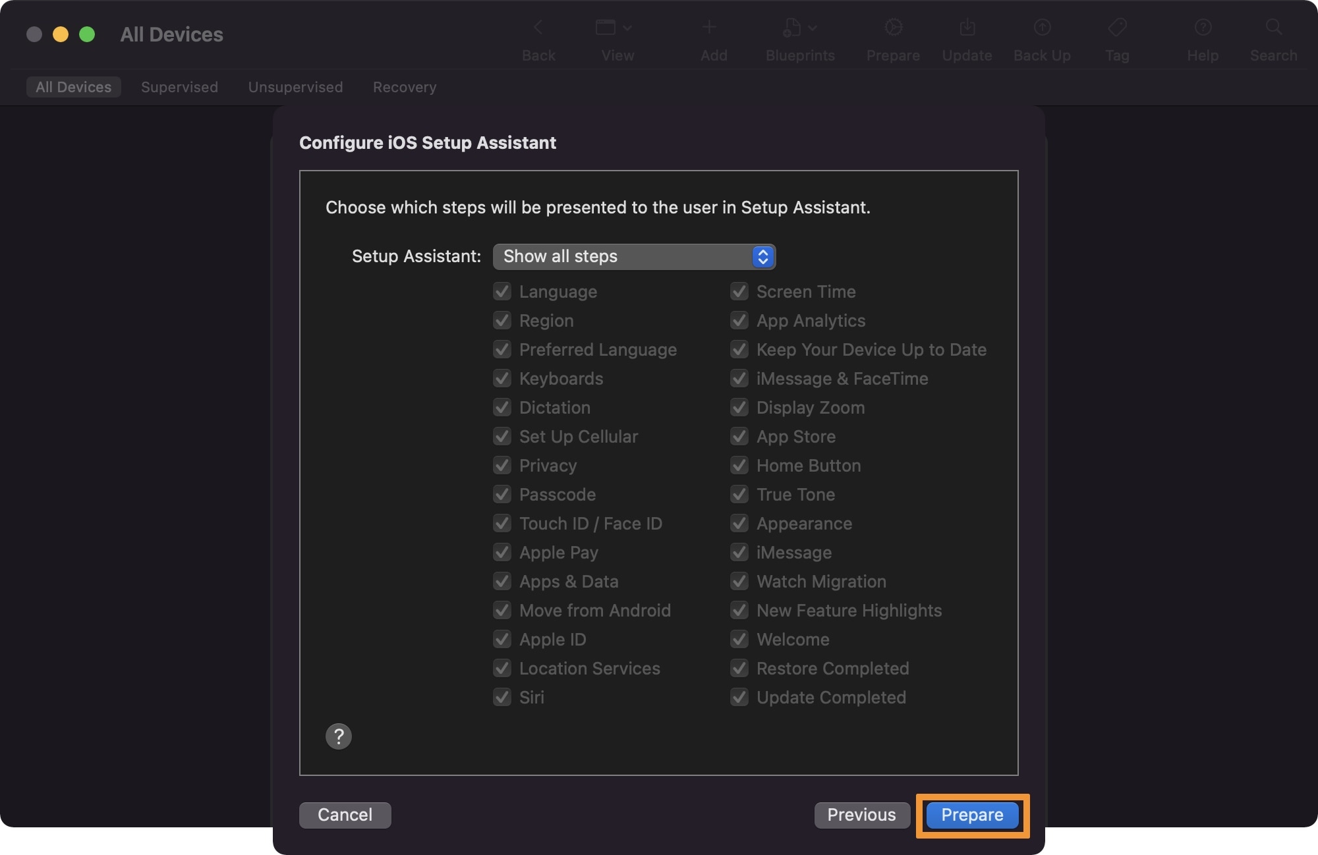Toggle the Welcome checkbox
The image size is (1318, 855).
pos(739,639)
